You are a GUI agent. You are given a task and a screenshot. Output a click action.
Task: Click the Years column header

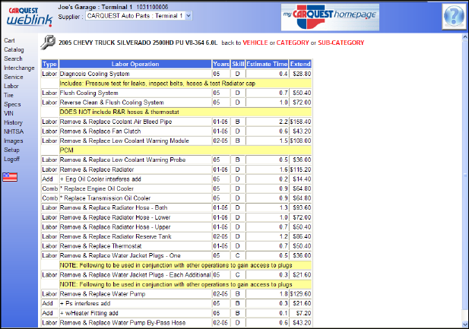(221, 64)
